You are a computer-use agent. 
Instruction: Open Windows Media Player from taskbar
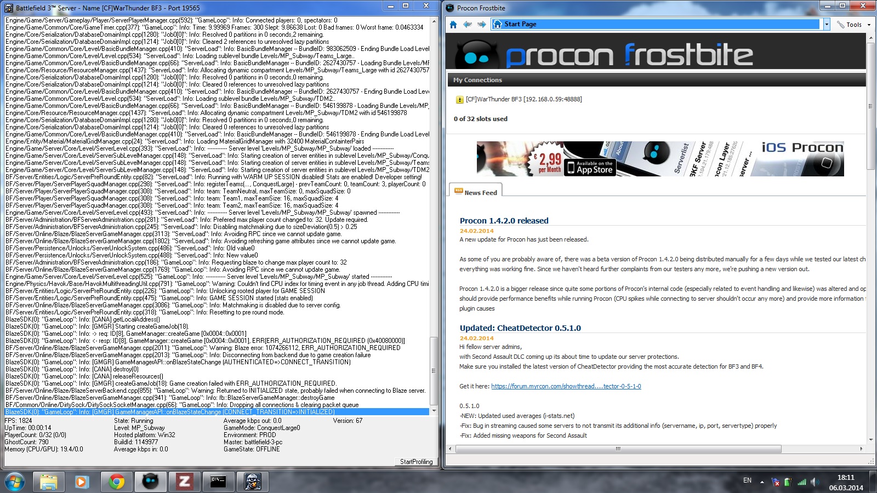(x=82, y=481)
